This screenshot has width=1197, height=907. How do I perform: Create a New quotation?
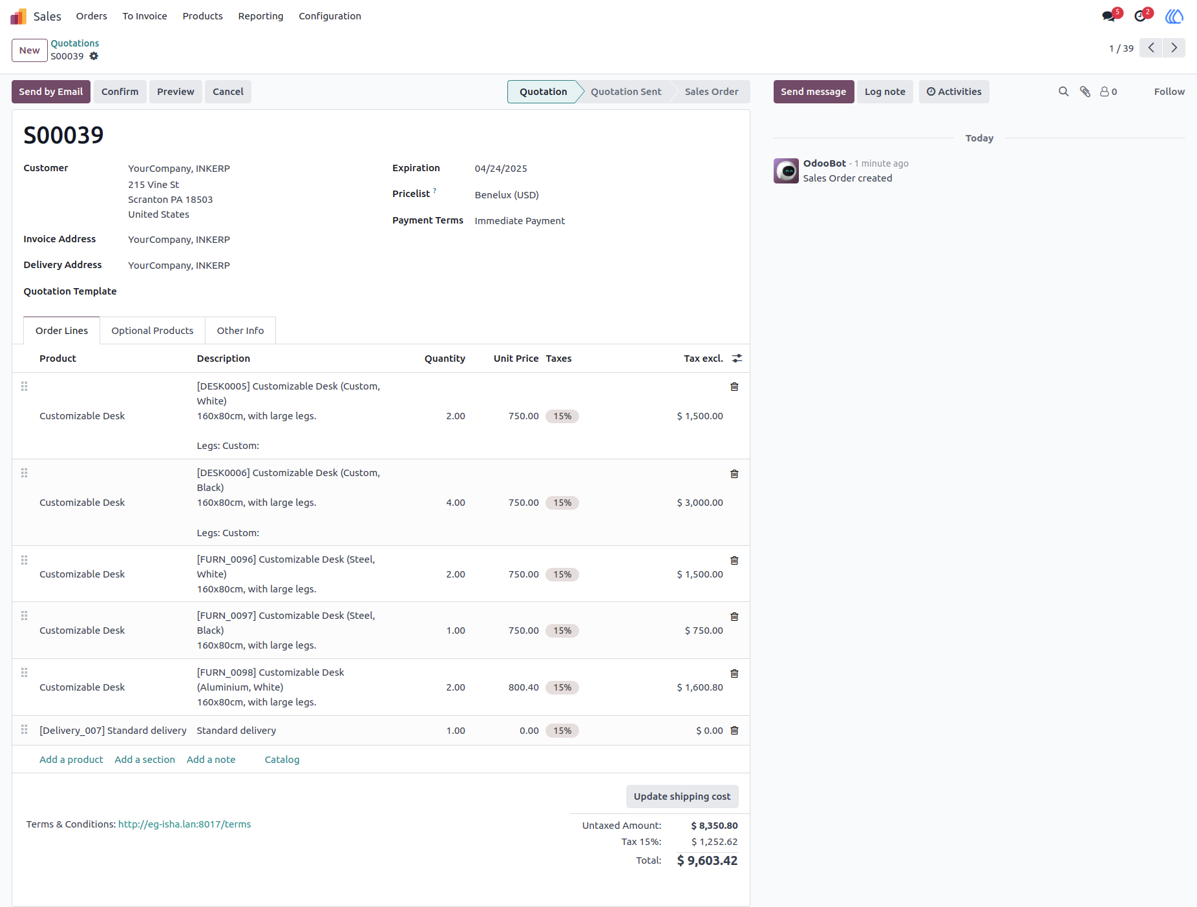[x=30, y=50]
